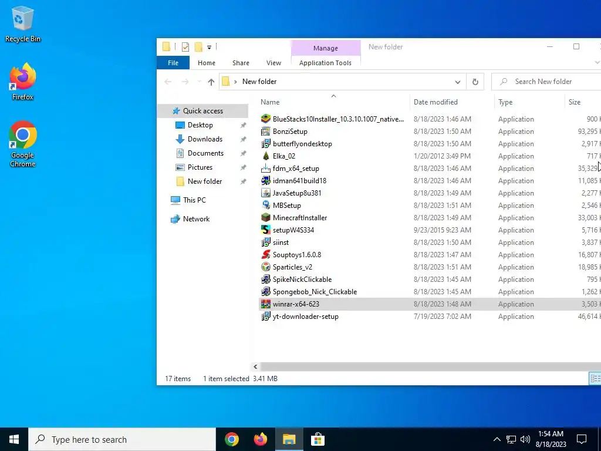Go forward in folder history
Viewport: 601px width, 451px height.
185,82
